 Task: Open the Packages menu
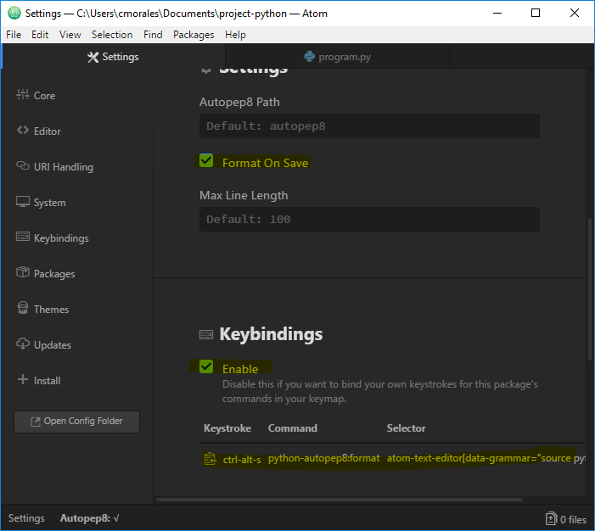pos(194,35)
